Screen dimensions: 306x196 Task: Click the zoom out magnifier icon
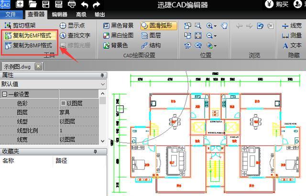pyautogui.click(x=209, y=36)
